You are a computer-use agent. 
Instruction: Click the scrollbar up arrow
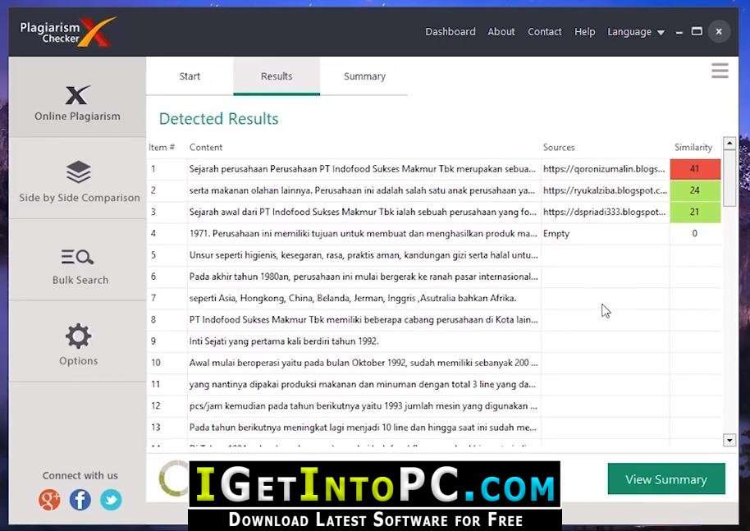[x=729, y=143]
